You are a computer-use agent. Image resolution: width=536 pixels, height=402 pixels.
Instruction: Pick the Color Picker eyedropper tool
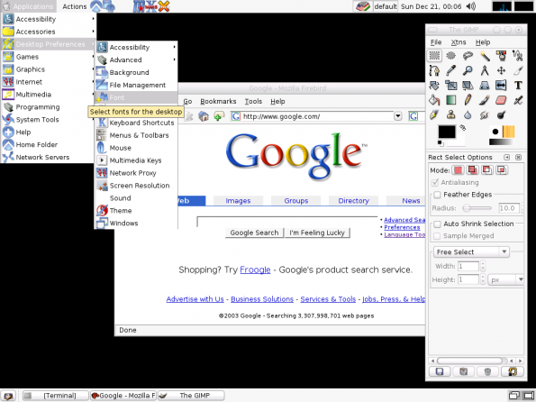tap(451, 70)
